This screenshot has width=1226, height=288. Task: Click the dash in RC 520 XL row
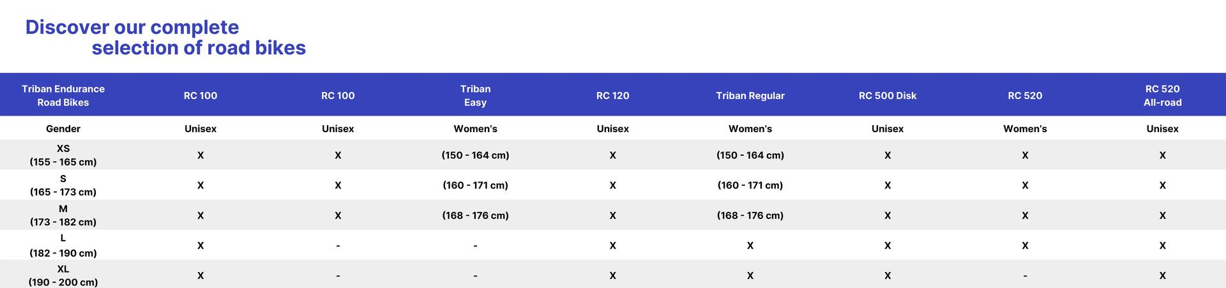pos(1025,276)
